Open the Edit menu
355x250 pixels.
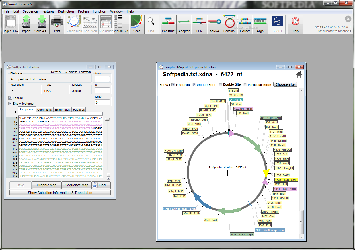pos(16,11)
